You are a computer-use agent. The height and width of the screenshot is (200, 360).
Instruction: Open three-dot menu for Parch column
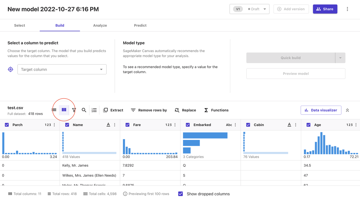pyautogui.click(x=54, y=125)
